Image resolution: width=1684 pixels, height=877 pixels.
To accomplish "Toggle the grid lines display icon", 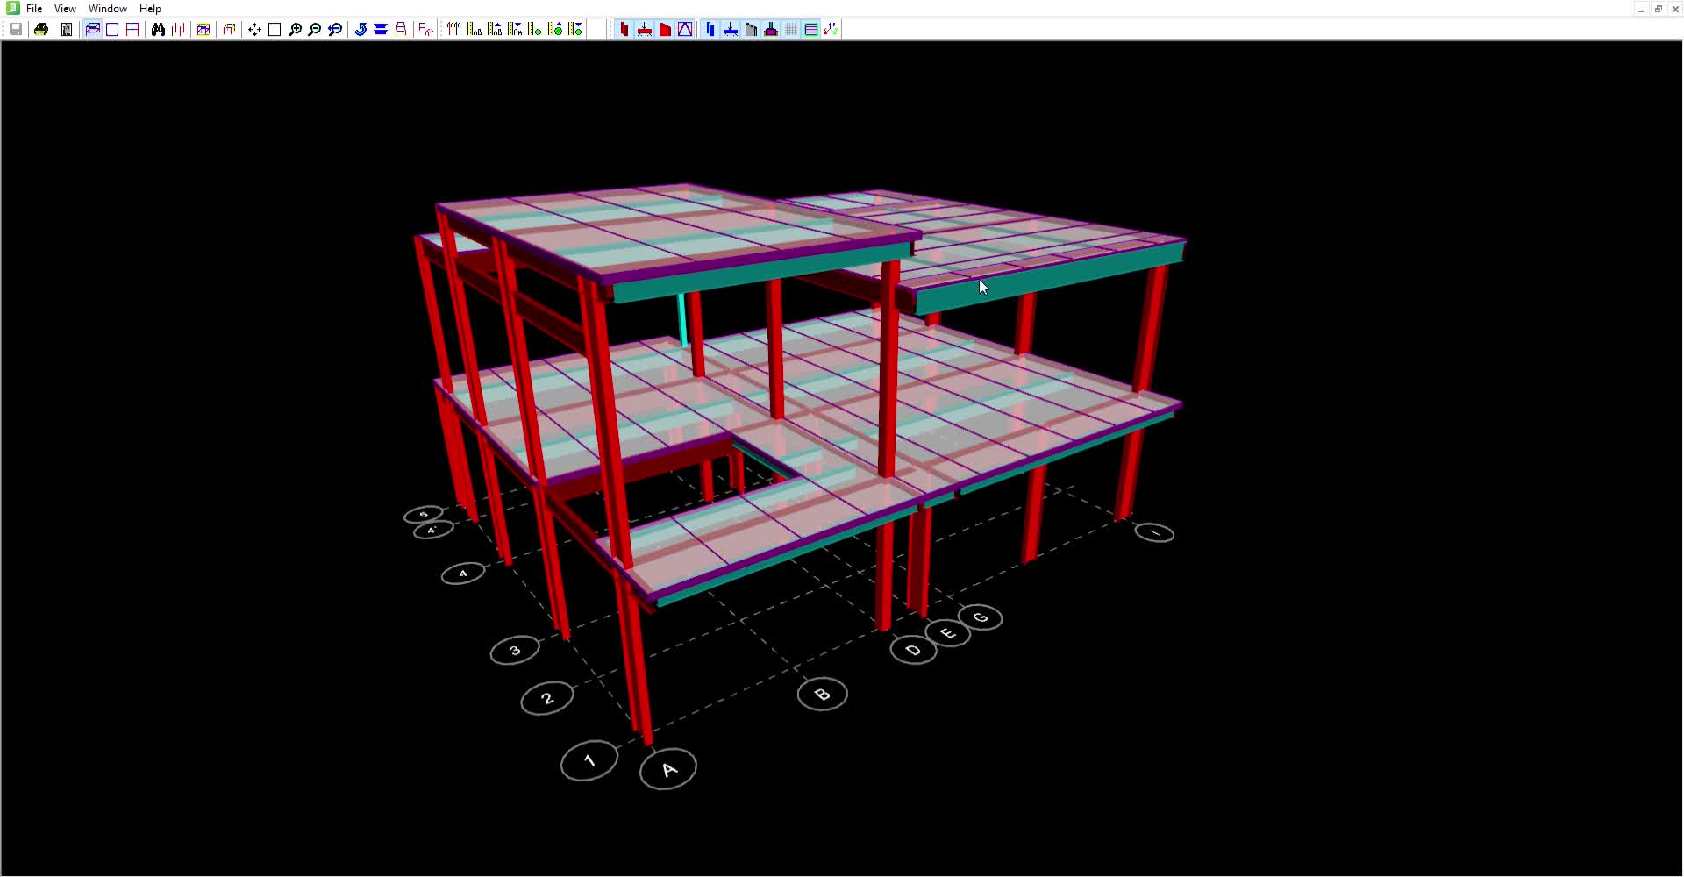I will [791, 30].
